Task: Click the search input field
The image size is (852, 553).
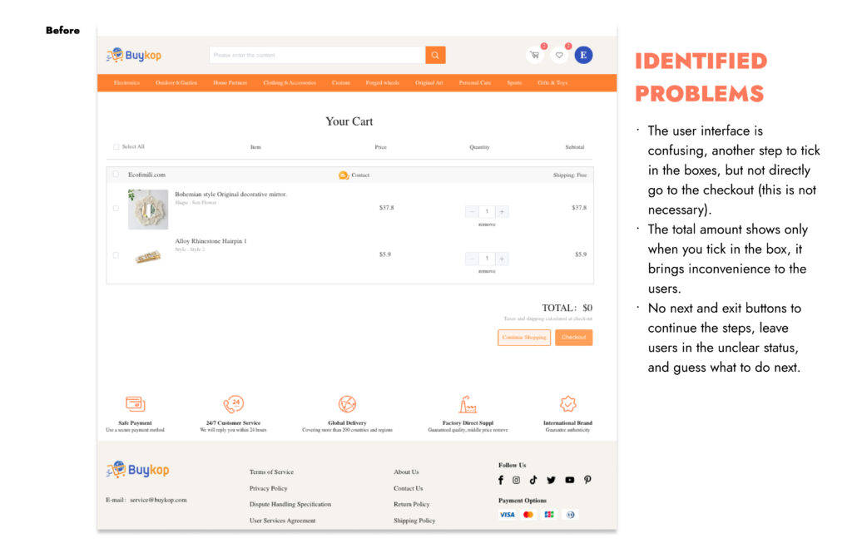Action: pyautogui.click(x=317, y=55)
